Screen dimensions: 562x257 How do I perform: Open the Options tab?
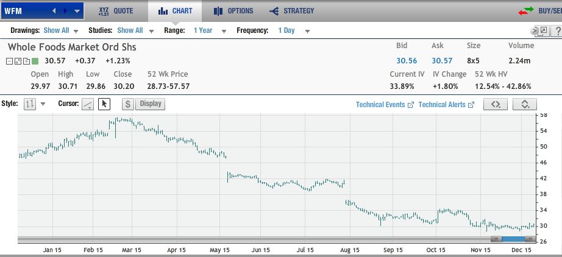[x=233, y=11]
